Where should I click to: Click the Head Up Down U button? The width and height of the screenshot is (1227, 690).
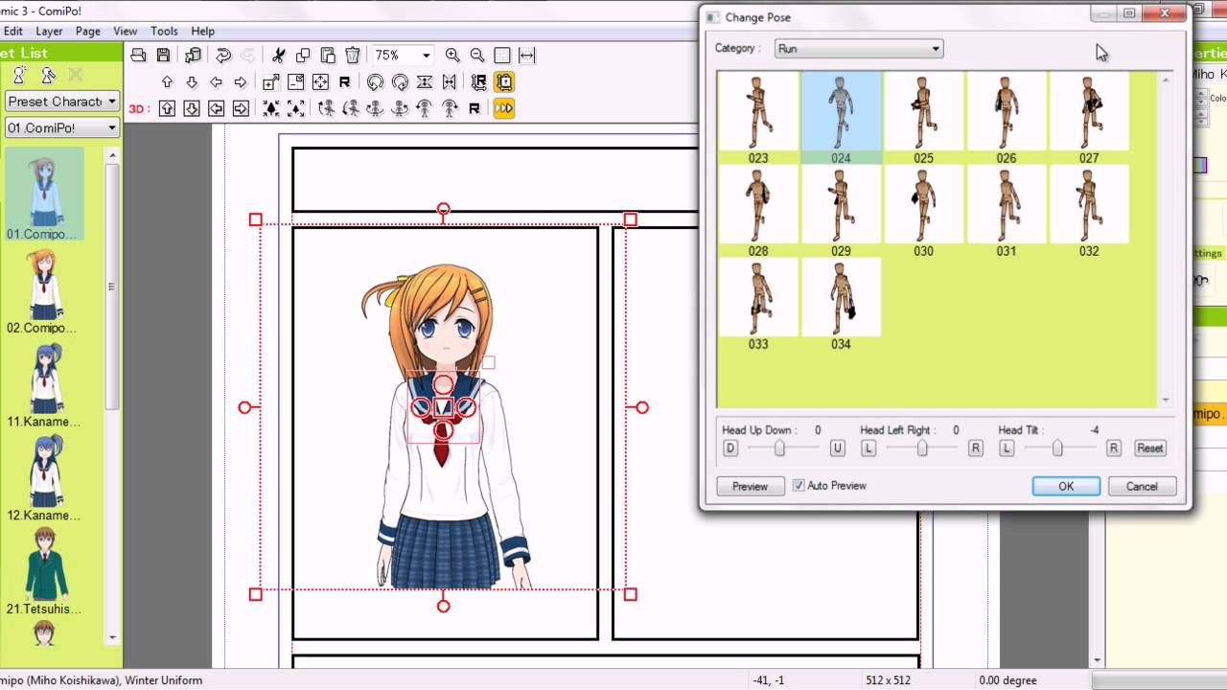coord(838,448)
